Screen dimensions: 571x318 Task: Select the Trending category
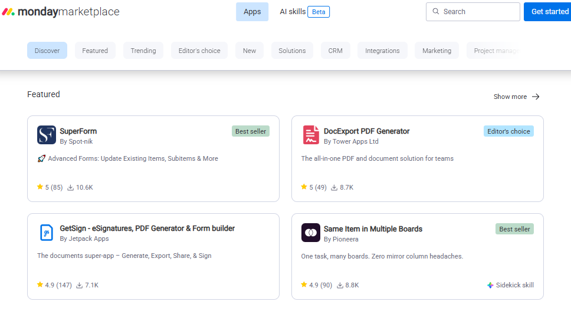pos(143,51)
